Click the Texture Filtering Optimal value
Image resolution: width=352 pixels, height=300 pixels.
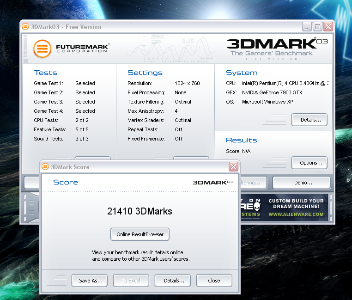click(x=183, y=102)
